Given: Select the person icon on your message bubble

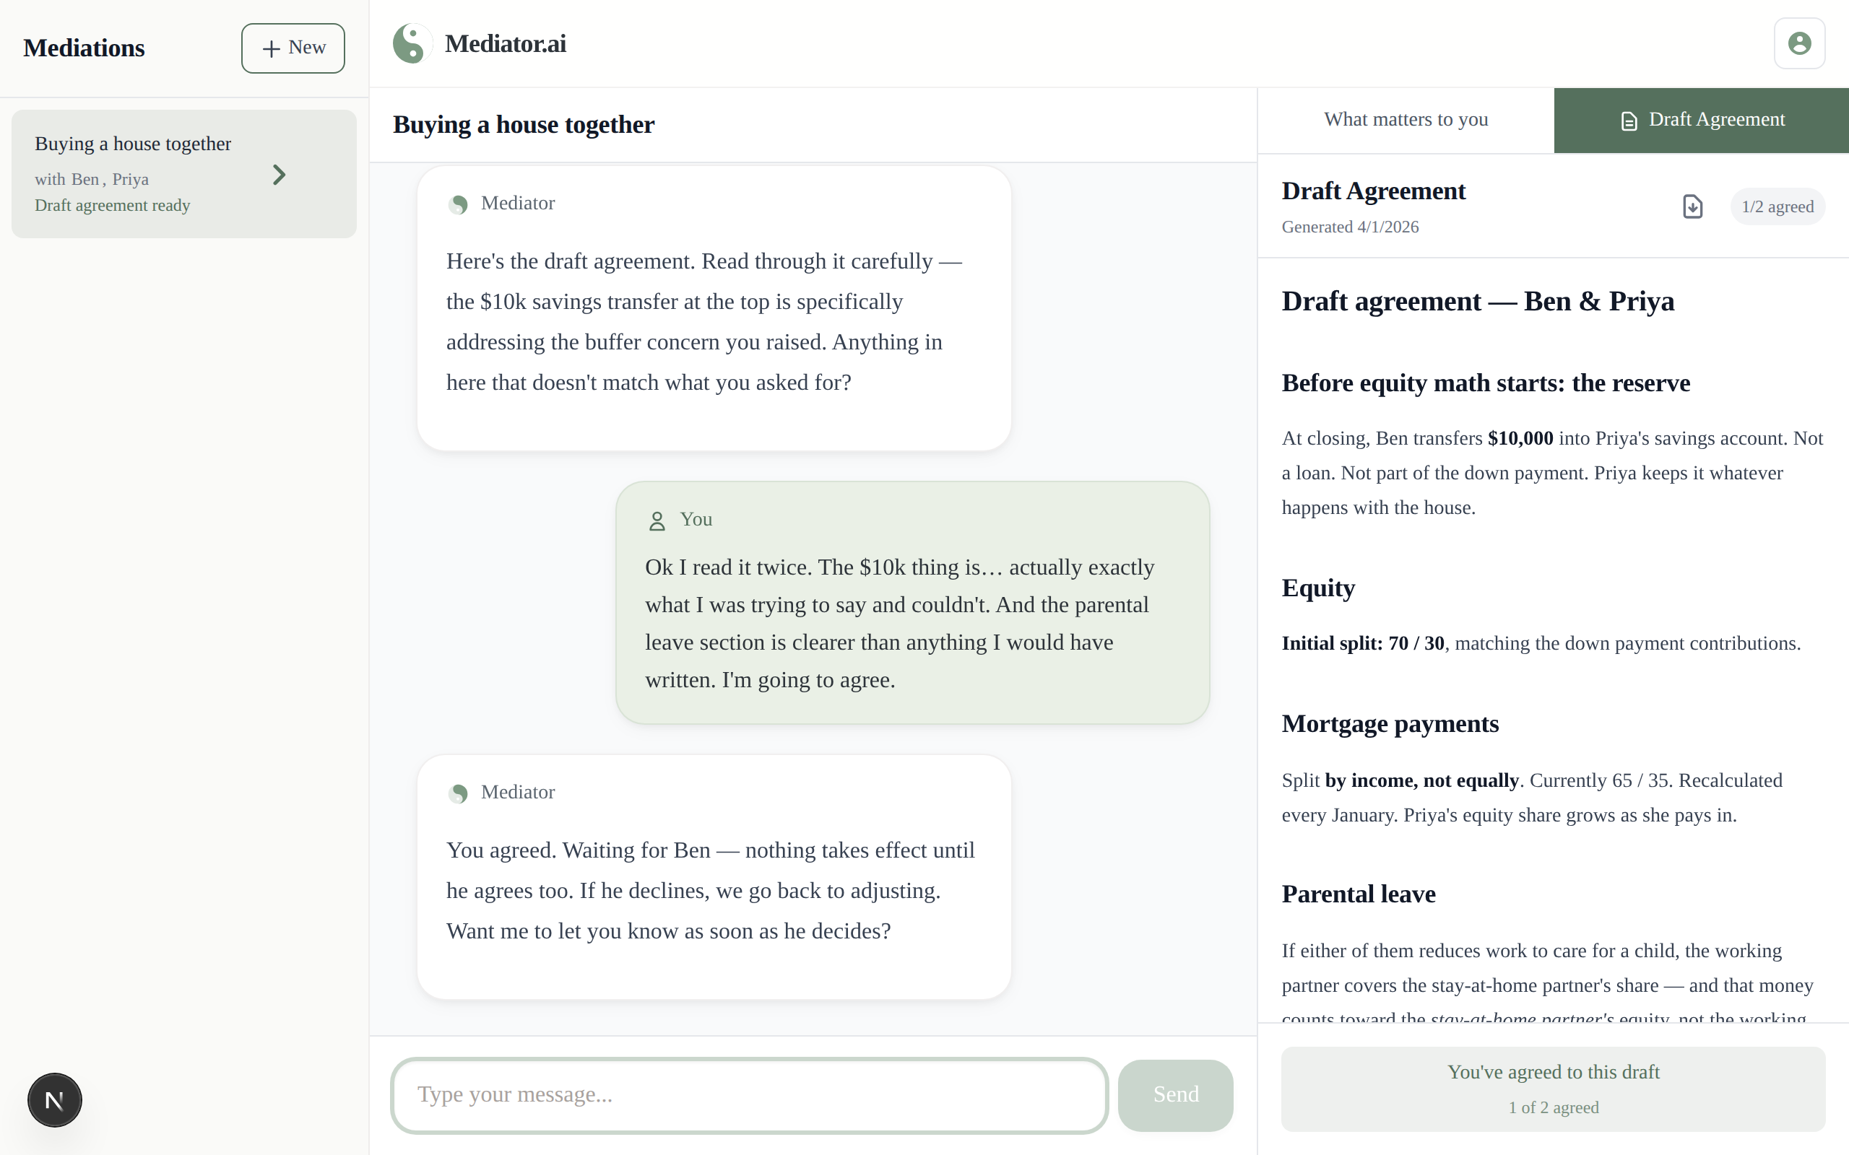Looking at the screenshot, I should coord(657,520).
